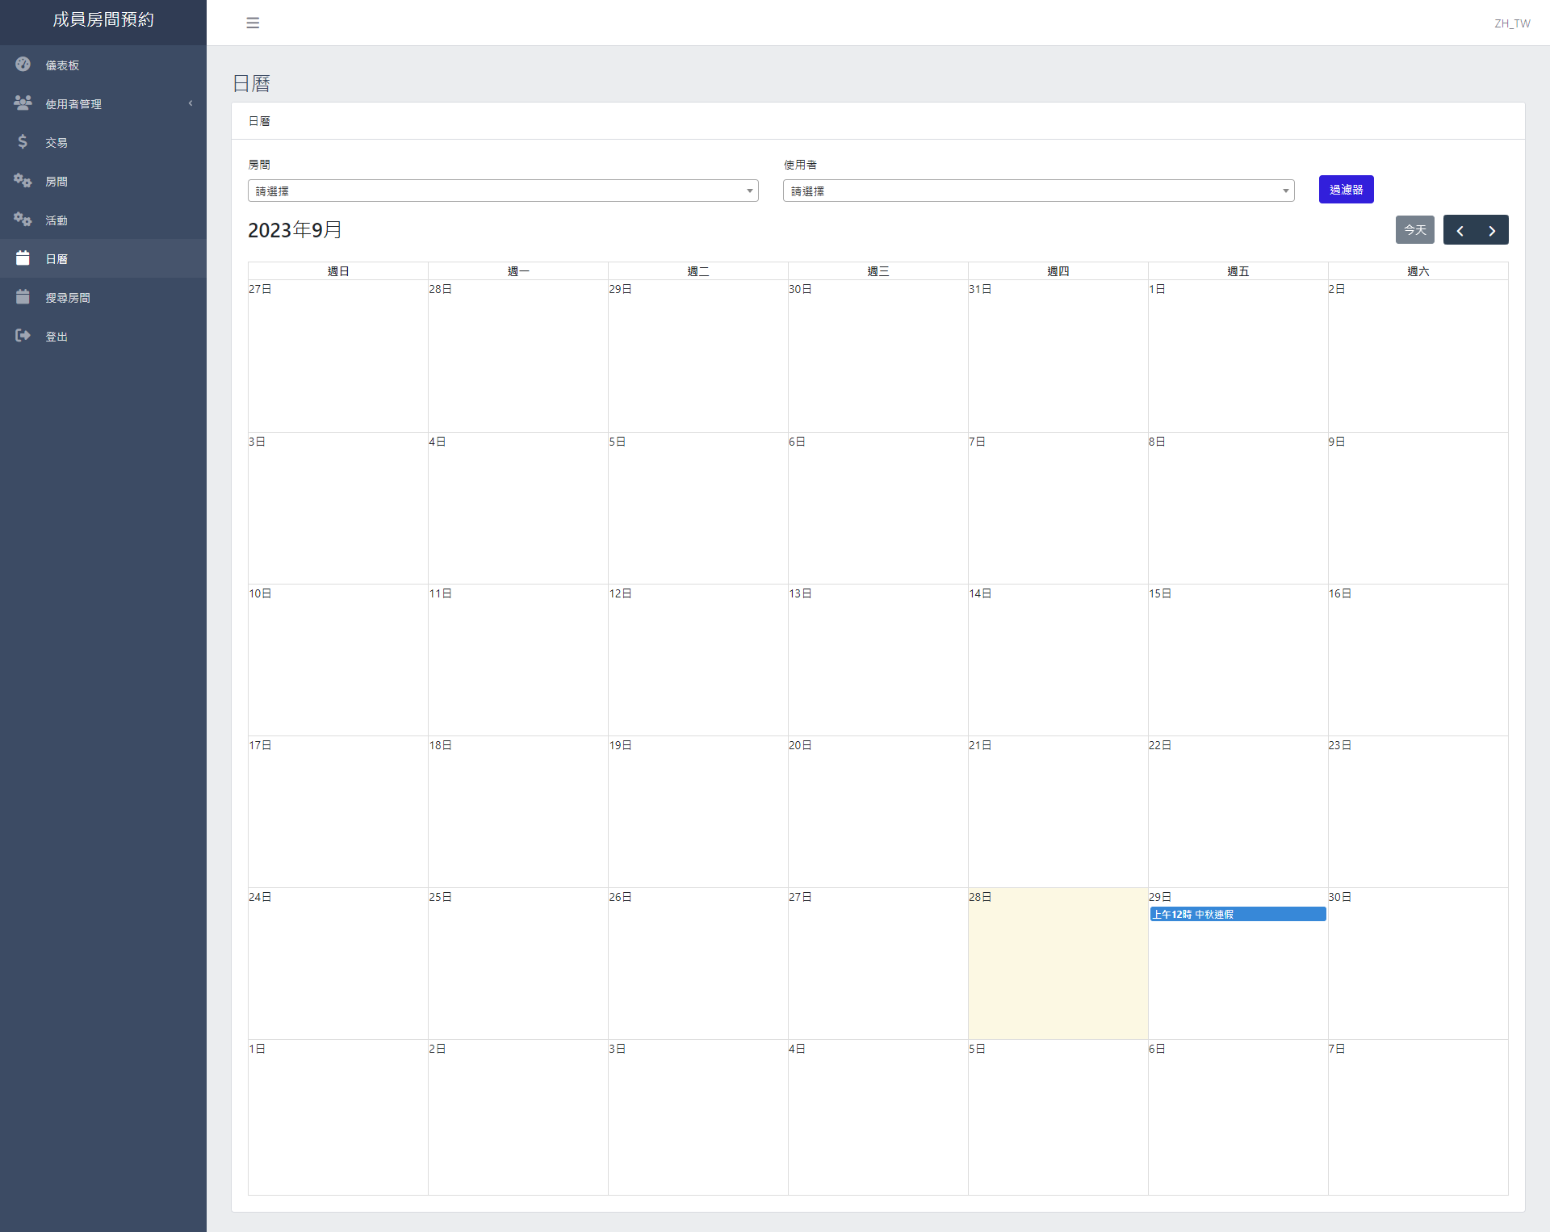Click the 22日 date label
The height and width of the screenshot is (1232, 1550).
point(1159,745)
